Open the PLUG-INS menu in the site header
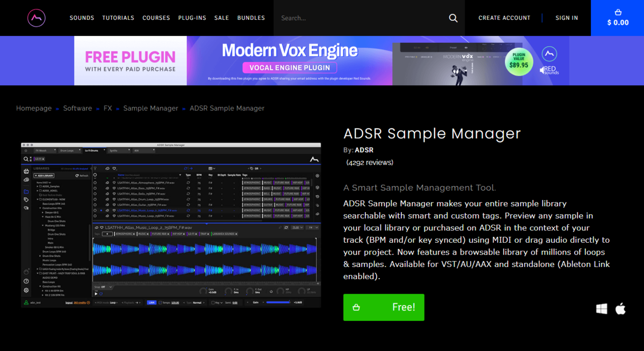644x351 pixels. (x=192, y=18)
